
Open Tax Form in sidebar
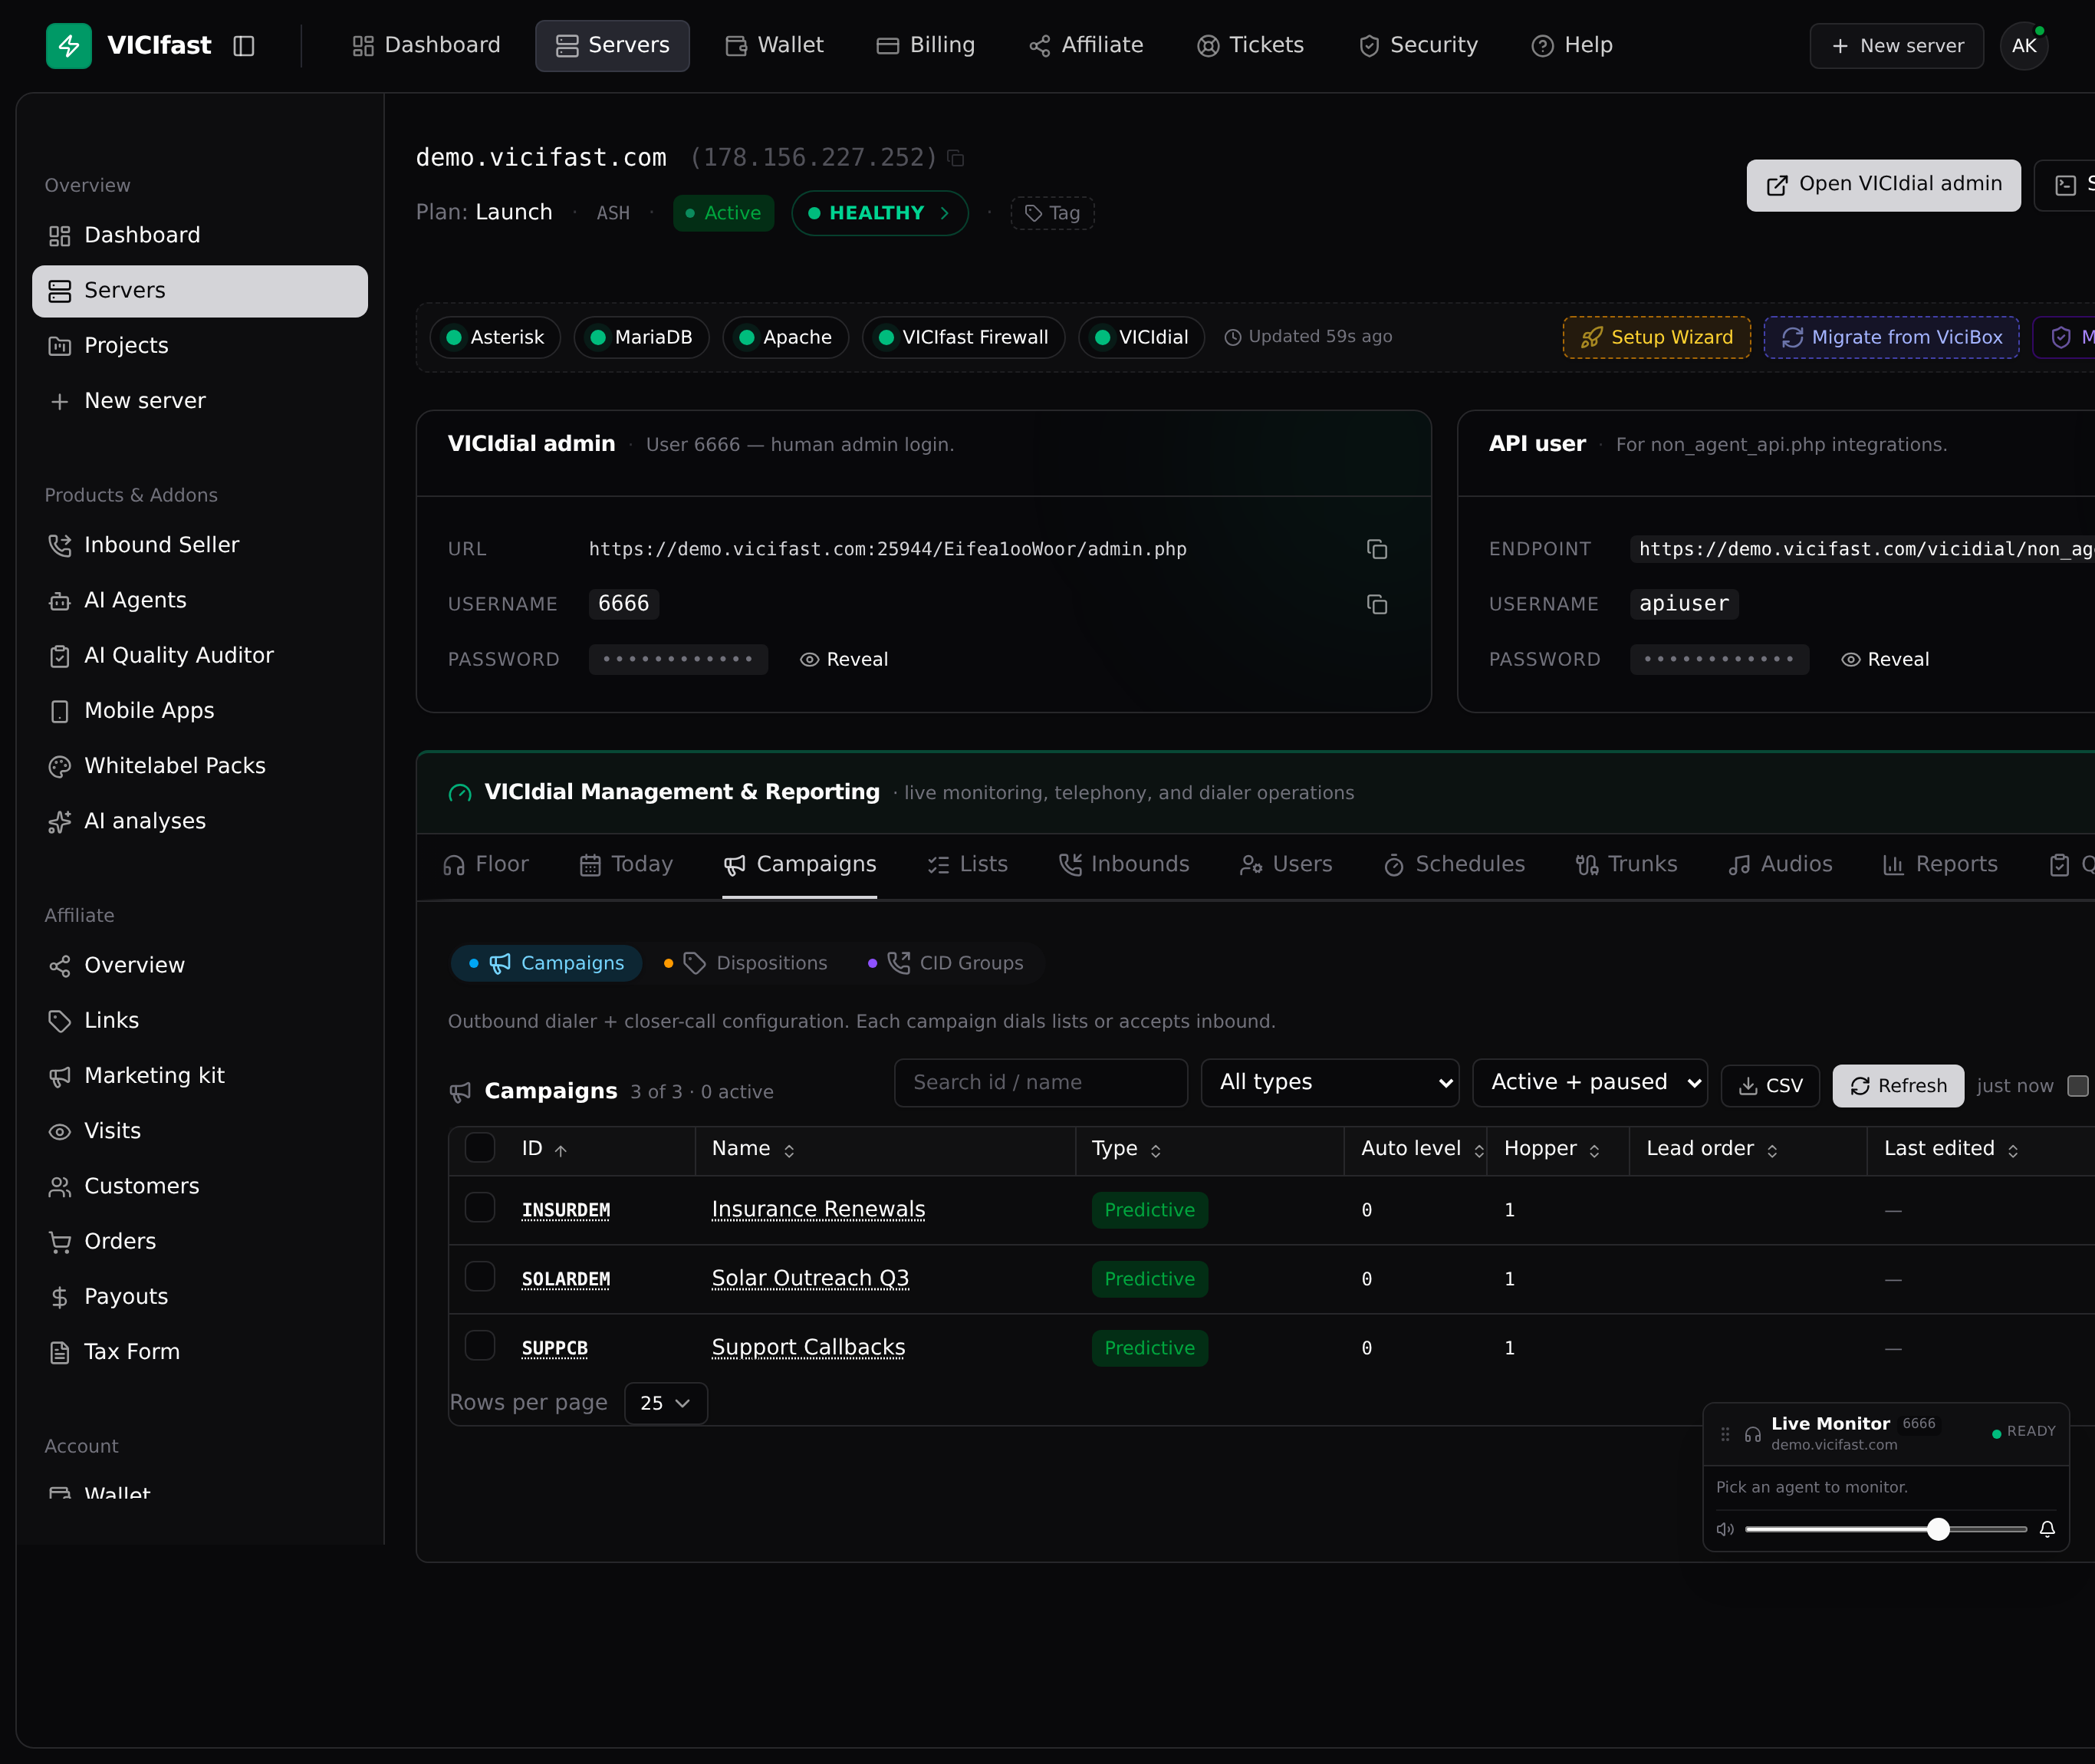coord(200,1352)
